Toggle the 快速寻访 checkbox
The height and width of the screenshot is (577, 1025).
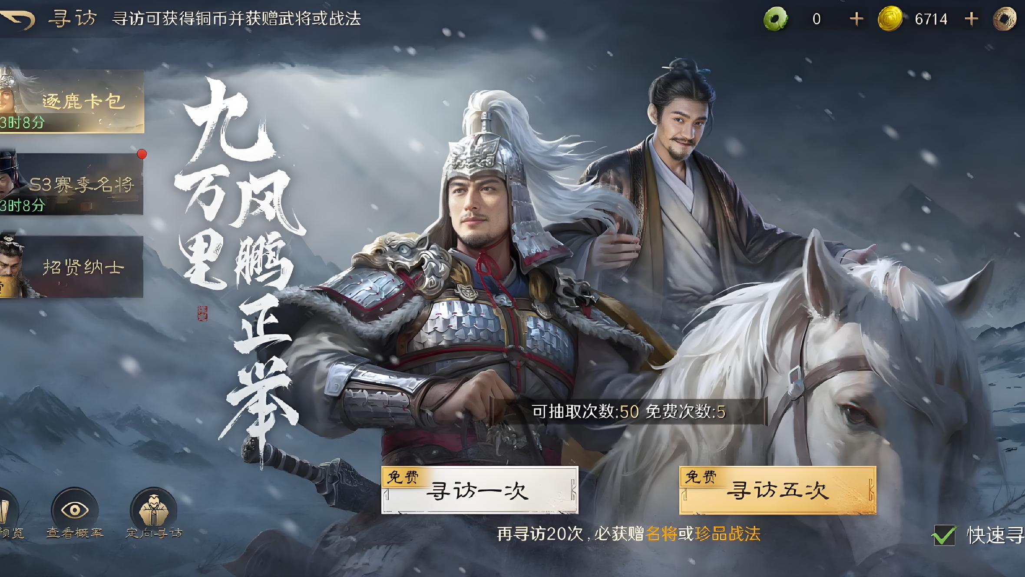click(x=944, y=535)
